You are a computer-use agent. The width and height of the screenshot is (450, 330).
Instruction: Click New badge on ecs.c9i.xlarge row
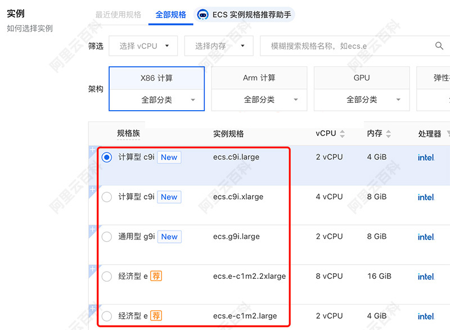coord(169,197)
